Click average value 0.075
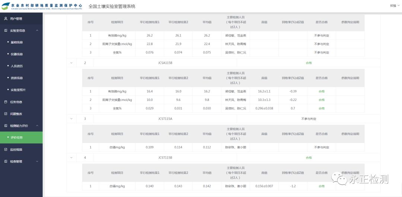This screenshot has height=197, width=402. click(x=207, y=53)
